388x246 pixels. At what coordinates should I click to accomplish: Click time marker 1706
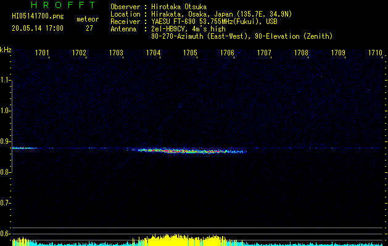(x=228, y=53)
